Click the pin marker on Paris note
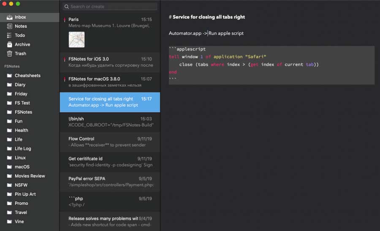This screenshot has height=231, width=380. tap(65, 19)
